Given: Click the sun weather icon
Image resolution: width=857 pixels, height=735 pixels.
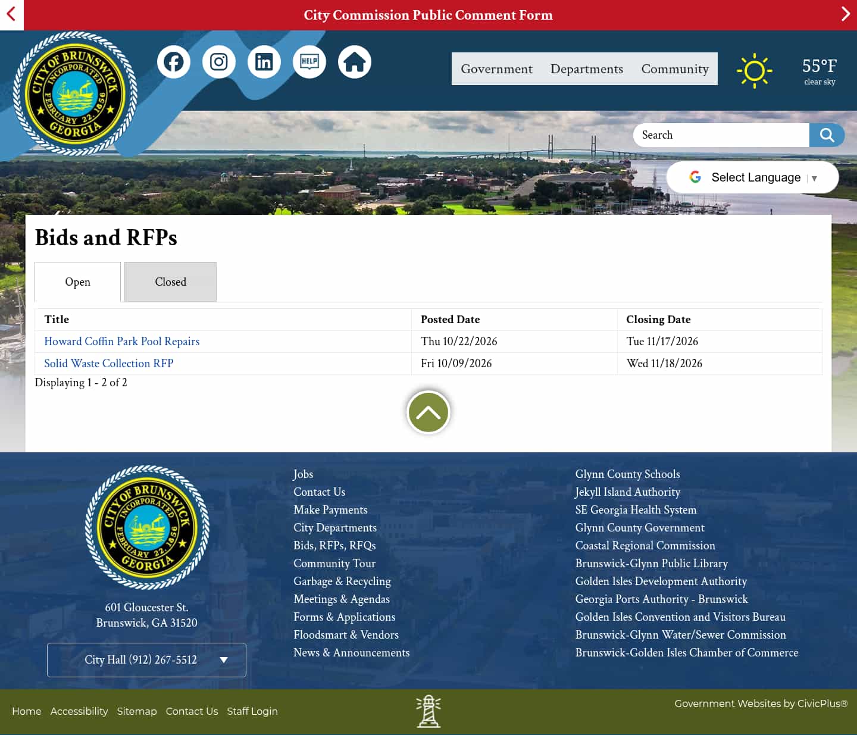Looking at the screenshot, I should [x=754, y=71].
